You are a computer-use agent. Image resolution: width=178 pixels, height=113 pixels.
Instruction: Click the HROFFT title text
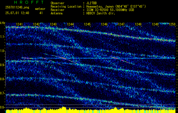click(29, 2)
